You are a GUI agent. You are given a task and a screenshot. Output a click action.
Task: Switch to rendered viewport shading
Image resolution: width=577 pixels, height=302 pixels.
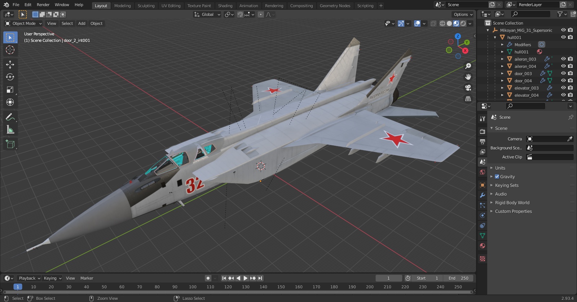pos(463,23)
